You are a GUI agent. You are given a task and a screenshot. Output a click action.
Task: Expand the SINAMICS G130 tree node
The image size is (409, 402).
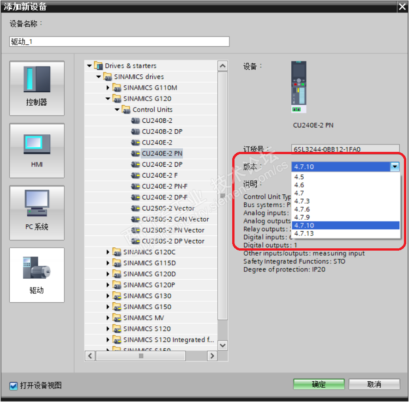pos(108,296)
